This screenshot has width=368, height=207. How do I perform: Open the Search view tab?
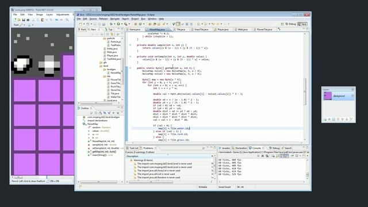pos(286,148)
